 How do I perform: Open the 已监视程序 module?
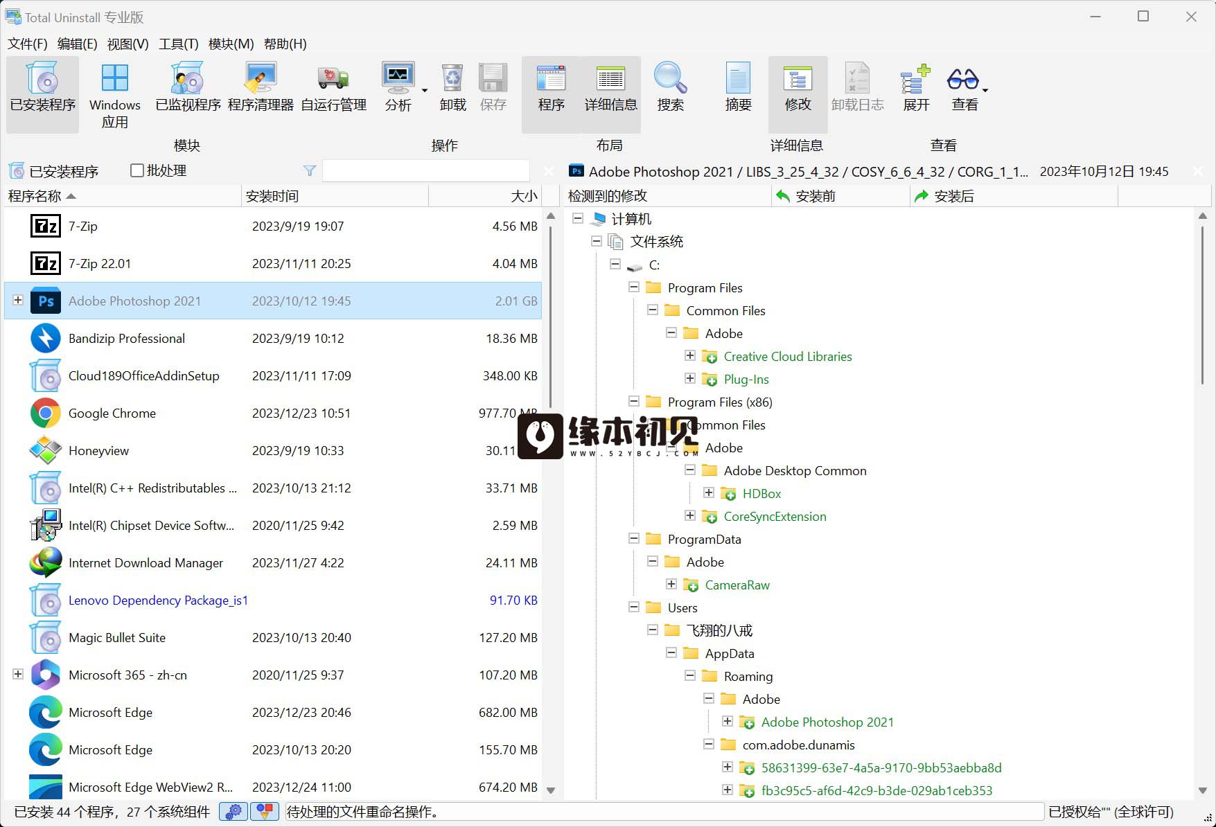click(188, 87)
